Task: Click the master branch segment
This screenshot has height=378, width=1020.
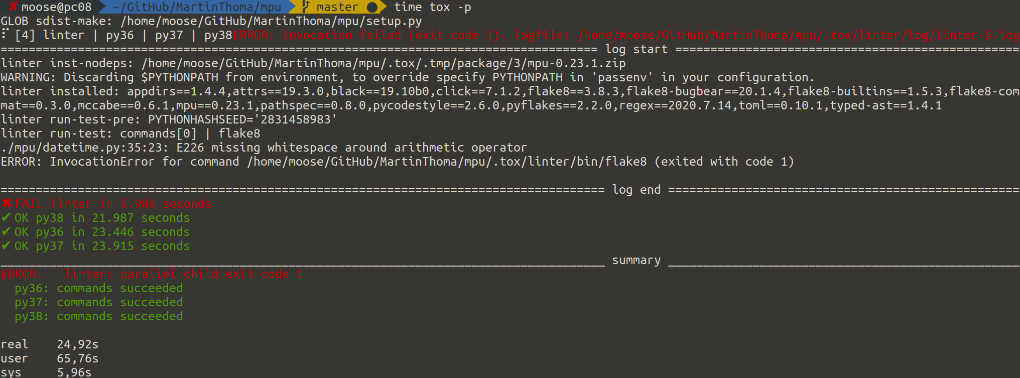Action: (x=337, y=7)
